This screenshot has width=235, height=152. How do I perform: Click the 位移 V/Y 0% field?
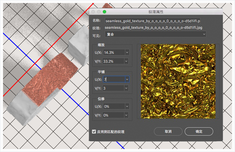coord(113,115)
